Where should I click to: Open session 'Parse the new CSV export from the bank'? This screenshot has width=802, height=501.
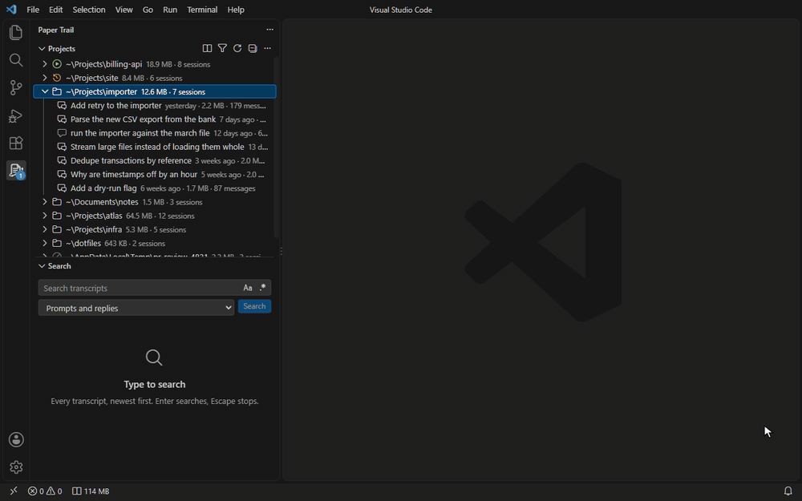155,119
